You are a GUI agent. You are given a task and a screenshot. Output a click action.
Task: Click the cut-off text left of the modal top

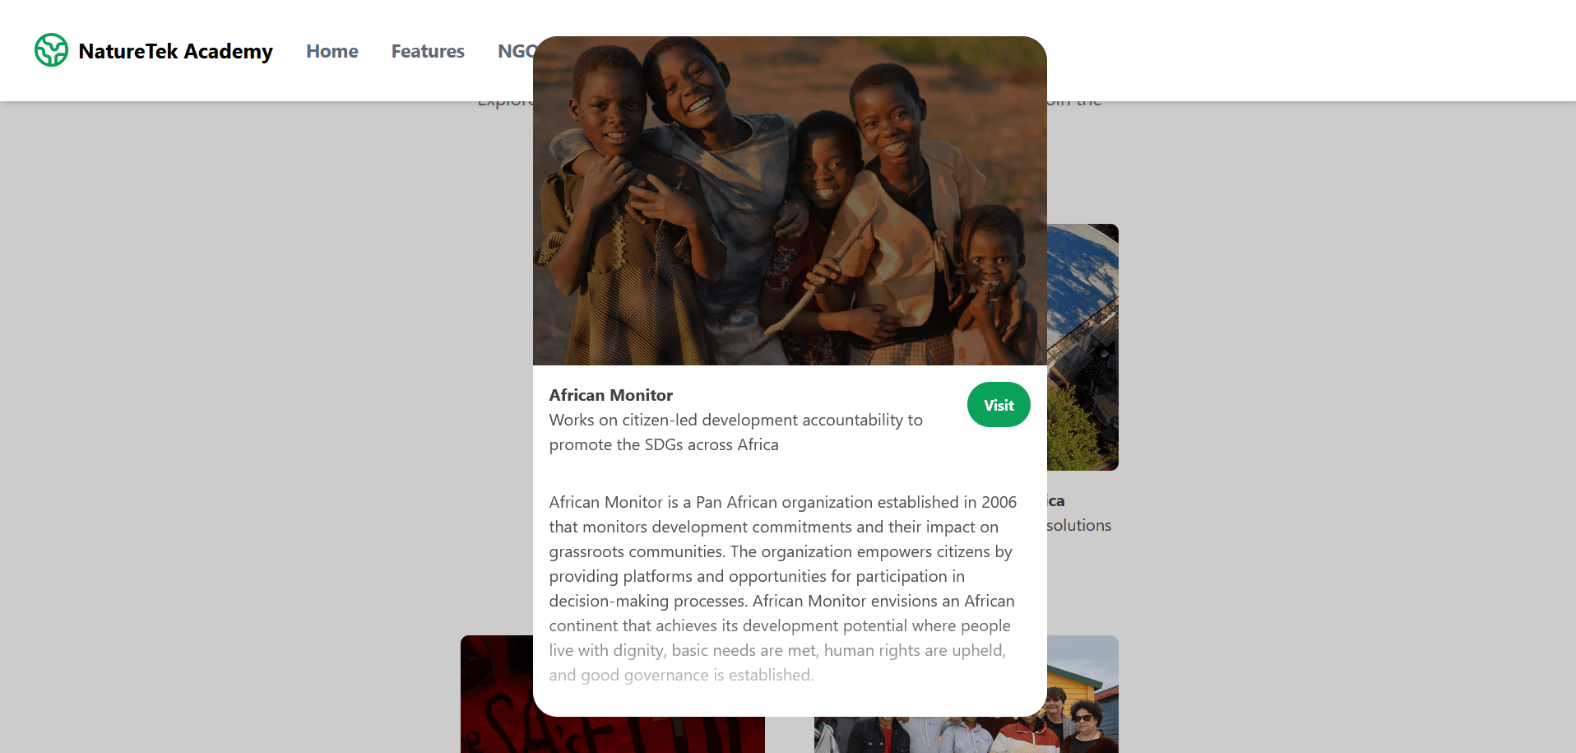pyautogui.click(x=505, y=104)
